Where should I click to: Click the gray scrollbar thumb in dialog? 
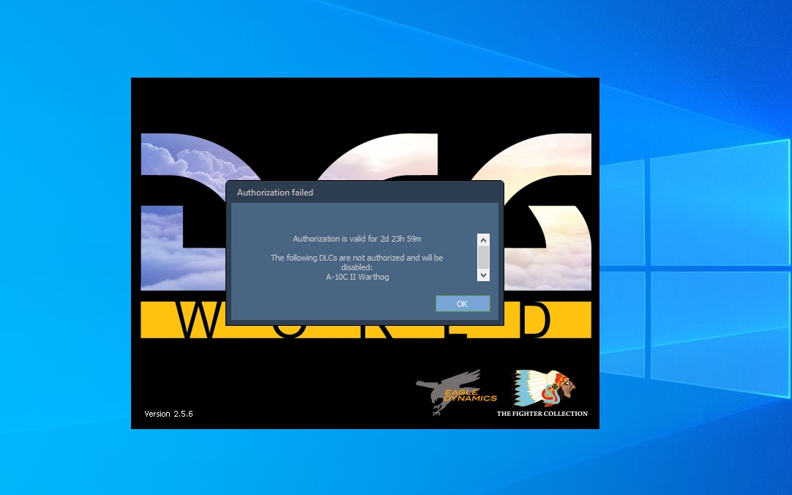pos(483,258)
